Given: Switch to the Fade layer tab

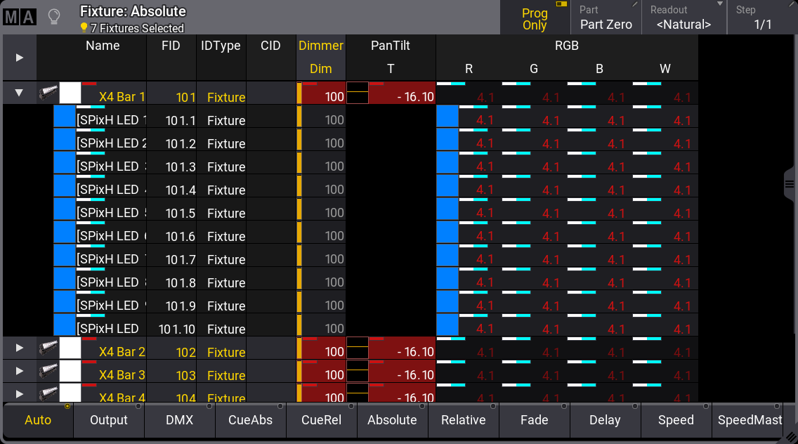Looking at the screenshot, I should tap(534, 420).
